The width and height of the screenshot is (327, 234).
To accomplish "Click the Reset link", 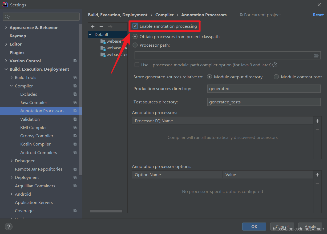I will pos(318,15).
